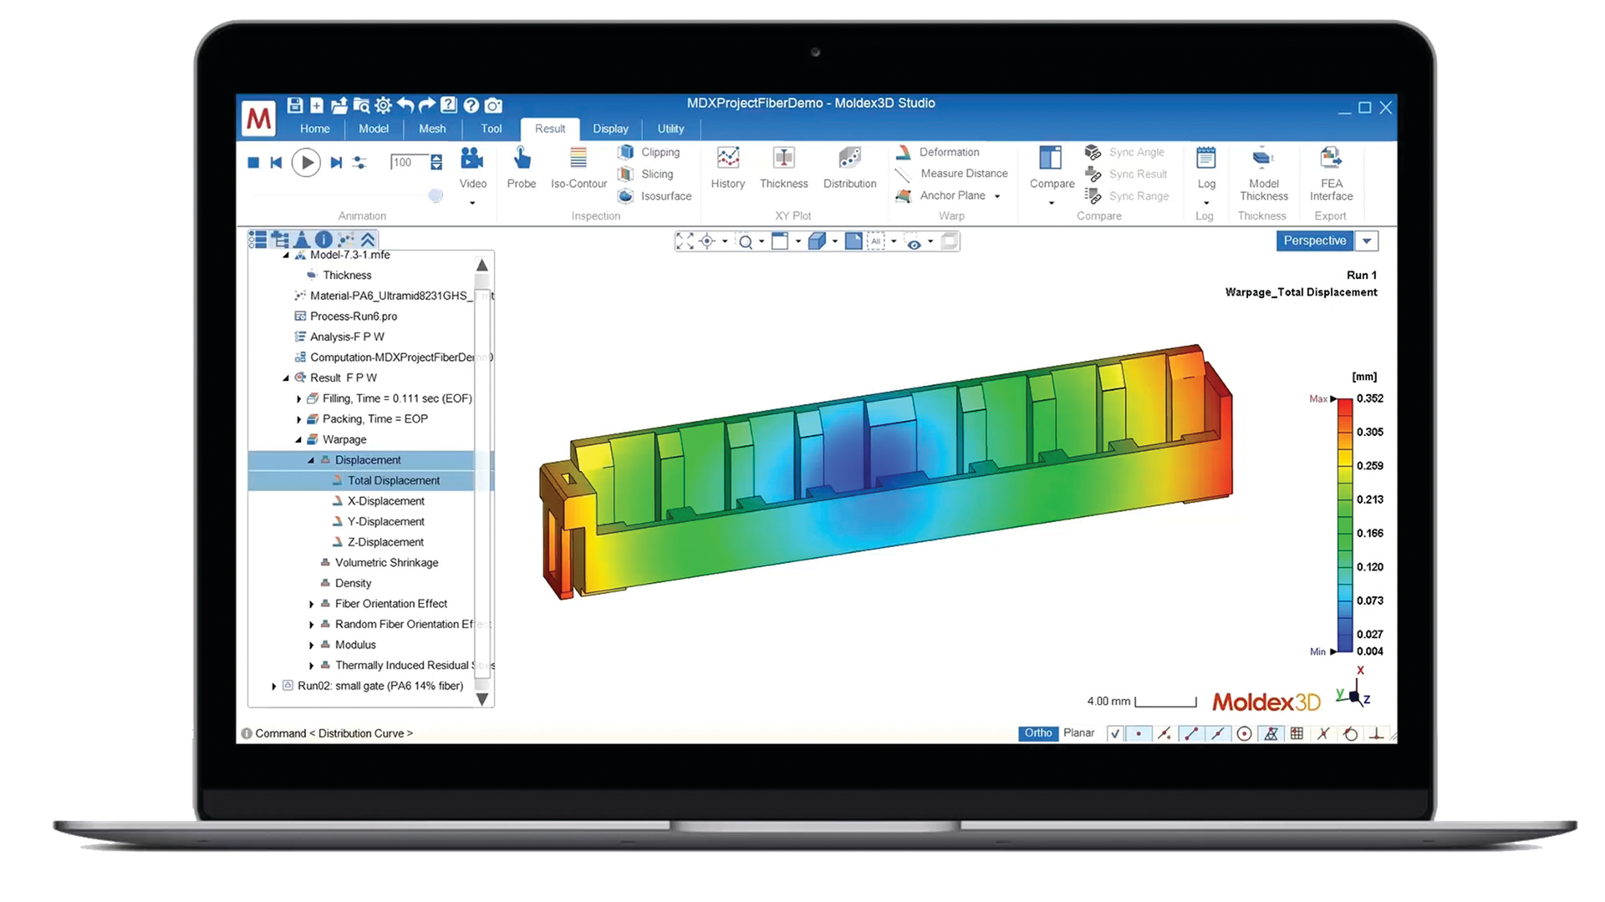Toggle Planar mode in the status bar
The image size is (1605, 902).
pos(1078,732)
